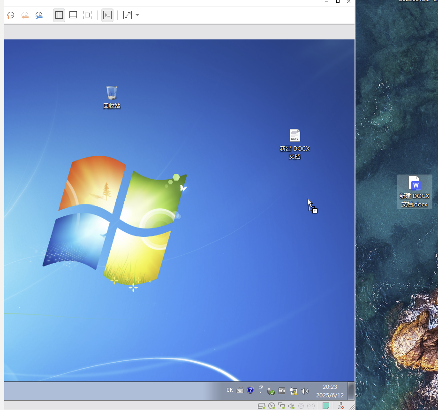
Task: Click the safely remove hardware tray icon
Action: coord(271,391)
